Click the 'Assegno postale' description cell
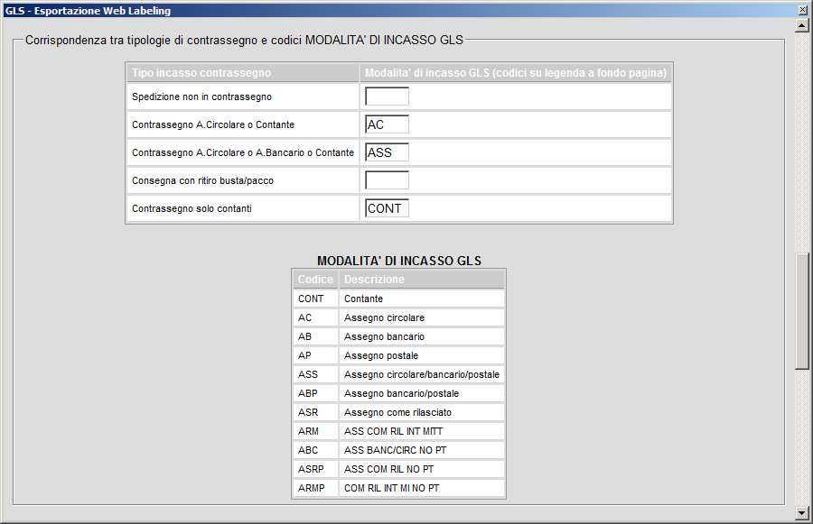This screenshot has width=813, height=524. [422, 355]
